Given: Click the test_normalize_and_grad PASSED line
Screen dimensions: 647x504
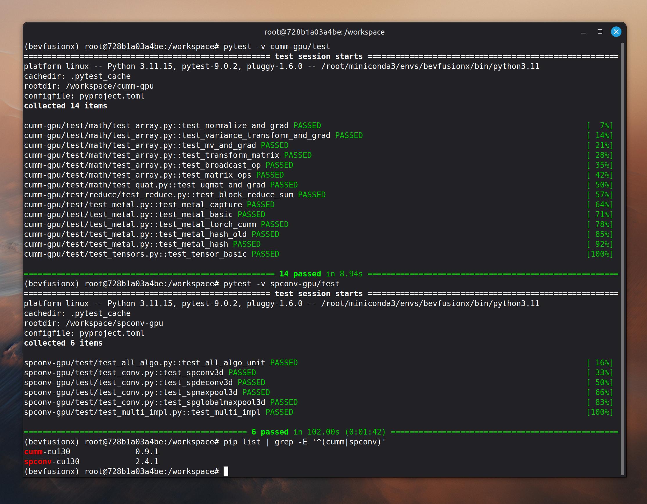Looking at the screenshot, I should click(172, 126).
